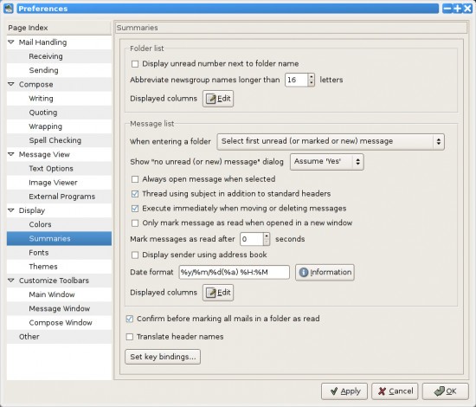
Task: Uncheck Confirm before marking all mails as read
Action: 130,319
